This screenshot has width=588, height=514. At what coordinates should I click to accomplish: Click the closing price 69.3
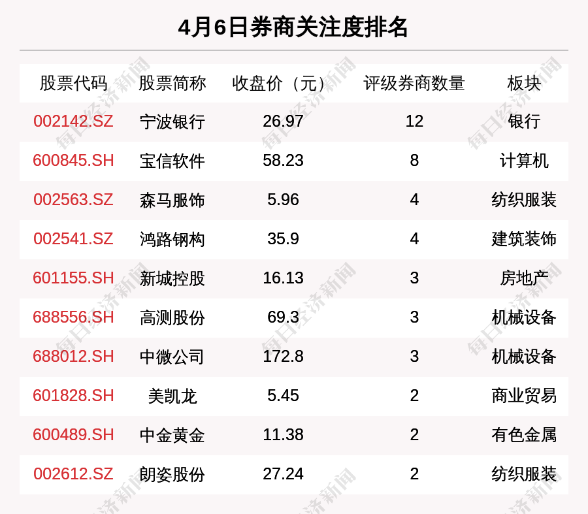pos(283,317)
